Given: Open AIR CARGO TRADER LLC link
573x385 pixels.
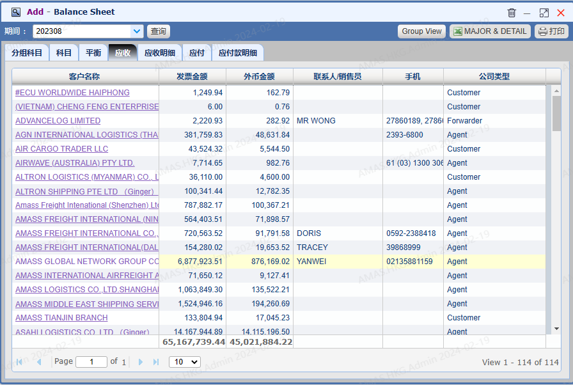Looking at the screenshot, I should click(62, 149).
